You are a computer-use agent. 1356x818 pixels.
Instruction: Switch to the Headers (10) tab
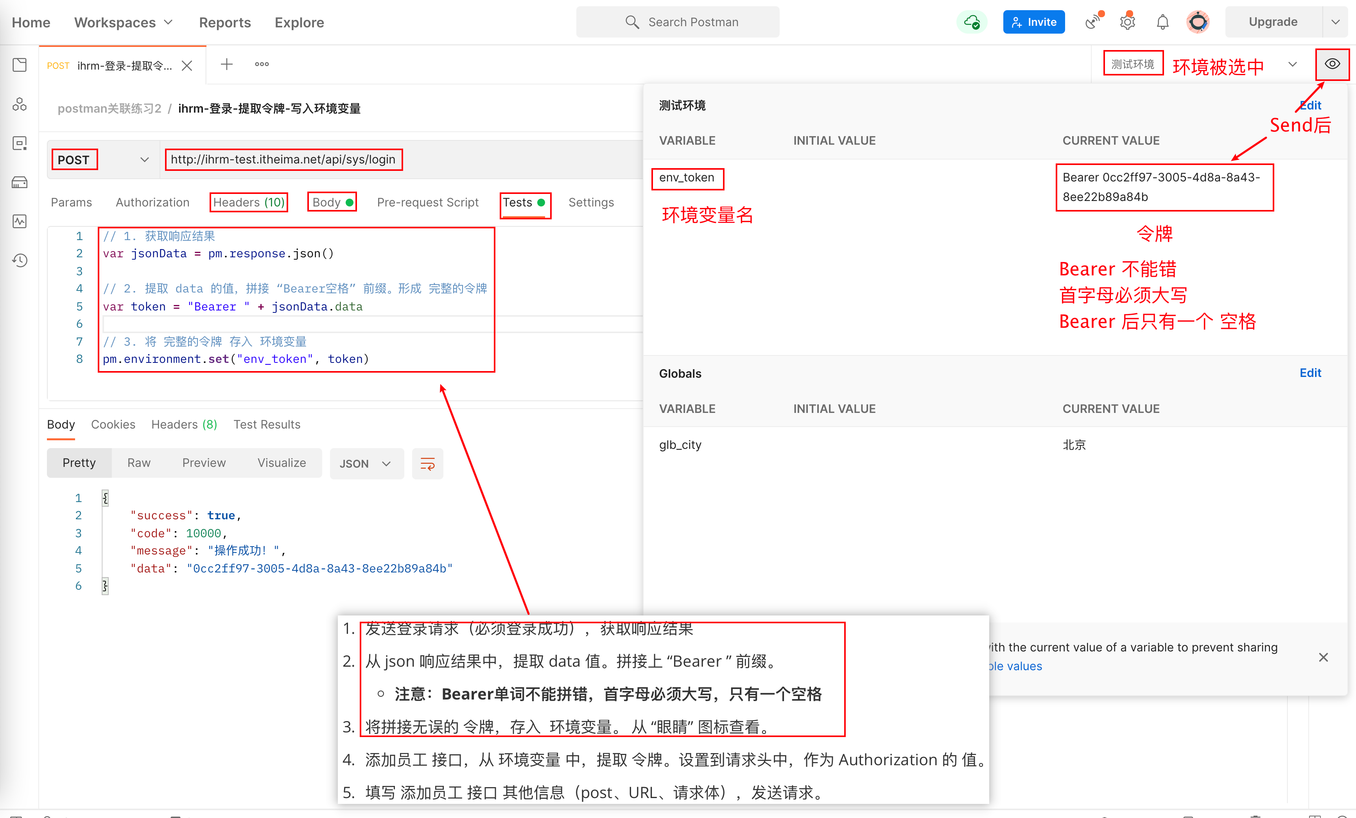(249, 203)
